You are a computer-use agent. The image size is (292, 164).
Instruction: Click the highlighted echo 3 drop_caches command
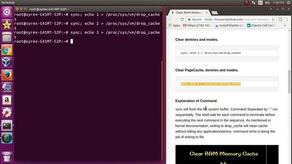[211, 84]
